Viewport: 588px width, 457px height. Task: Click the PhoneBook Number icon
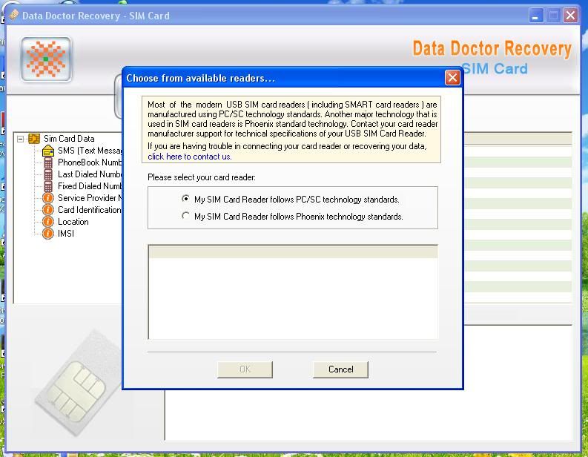48,162
